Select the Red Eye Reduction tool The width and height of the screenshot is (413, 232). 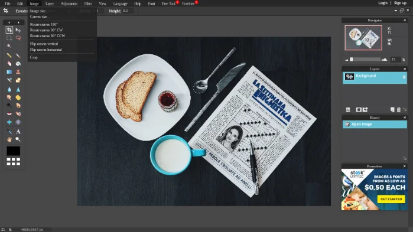9,114
